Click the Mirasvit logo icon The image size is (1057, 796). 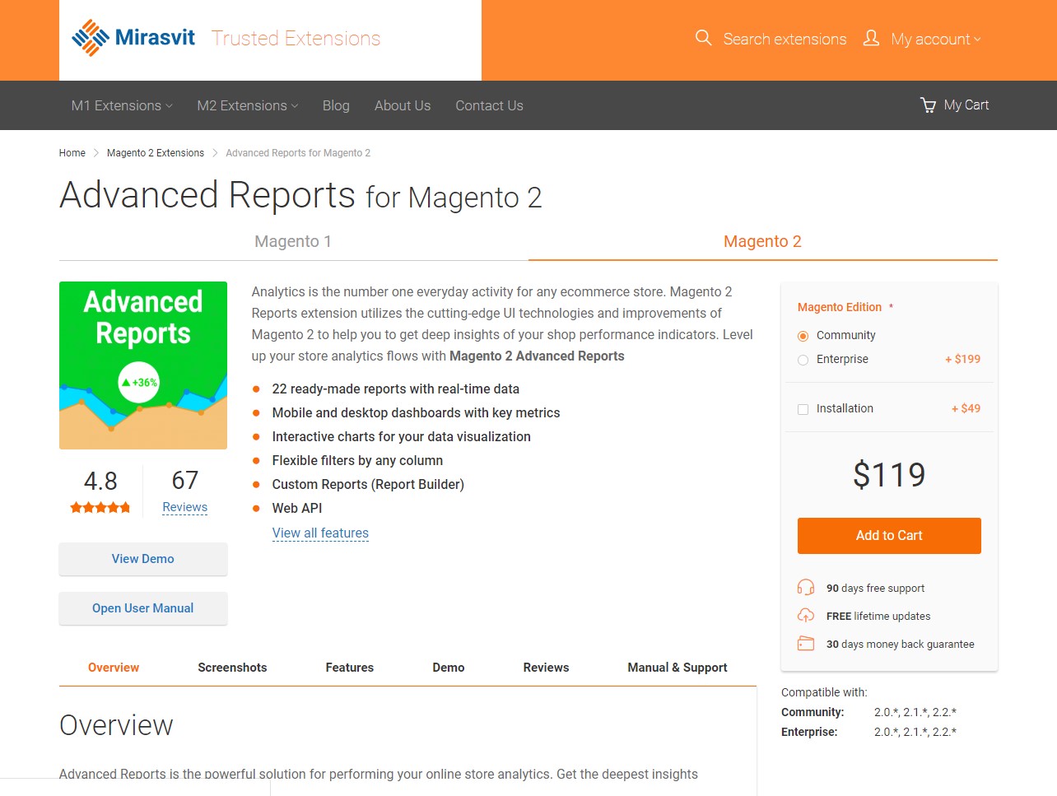[91, 38]
